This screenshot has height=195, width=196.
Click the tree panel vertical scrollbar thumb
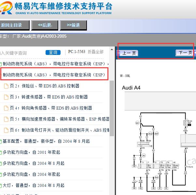click(112, 108)
